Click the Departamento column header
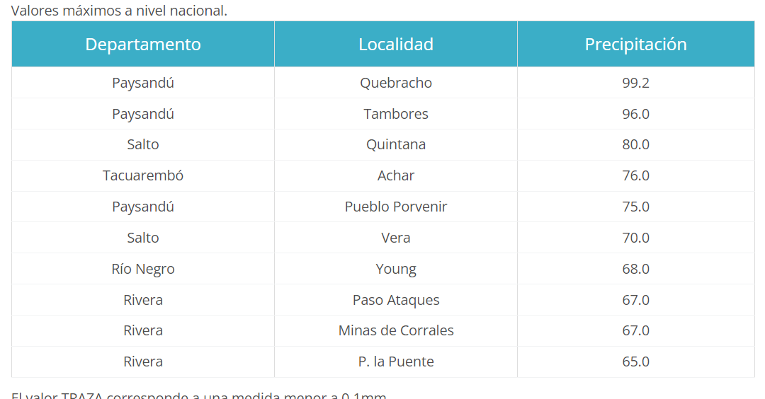The height and width of the screenshot is (399, 765). [143, 45]
